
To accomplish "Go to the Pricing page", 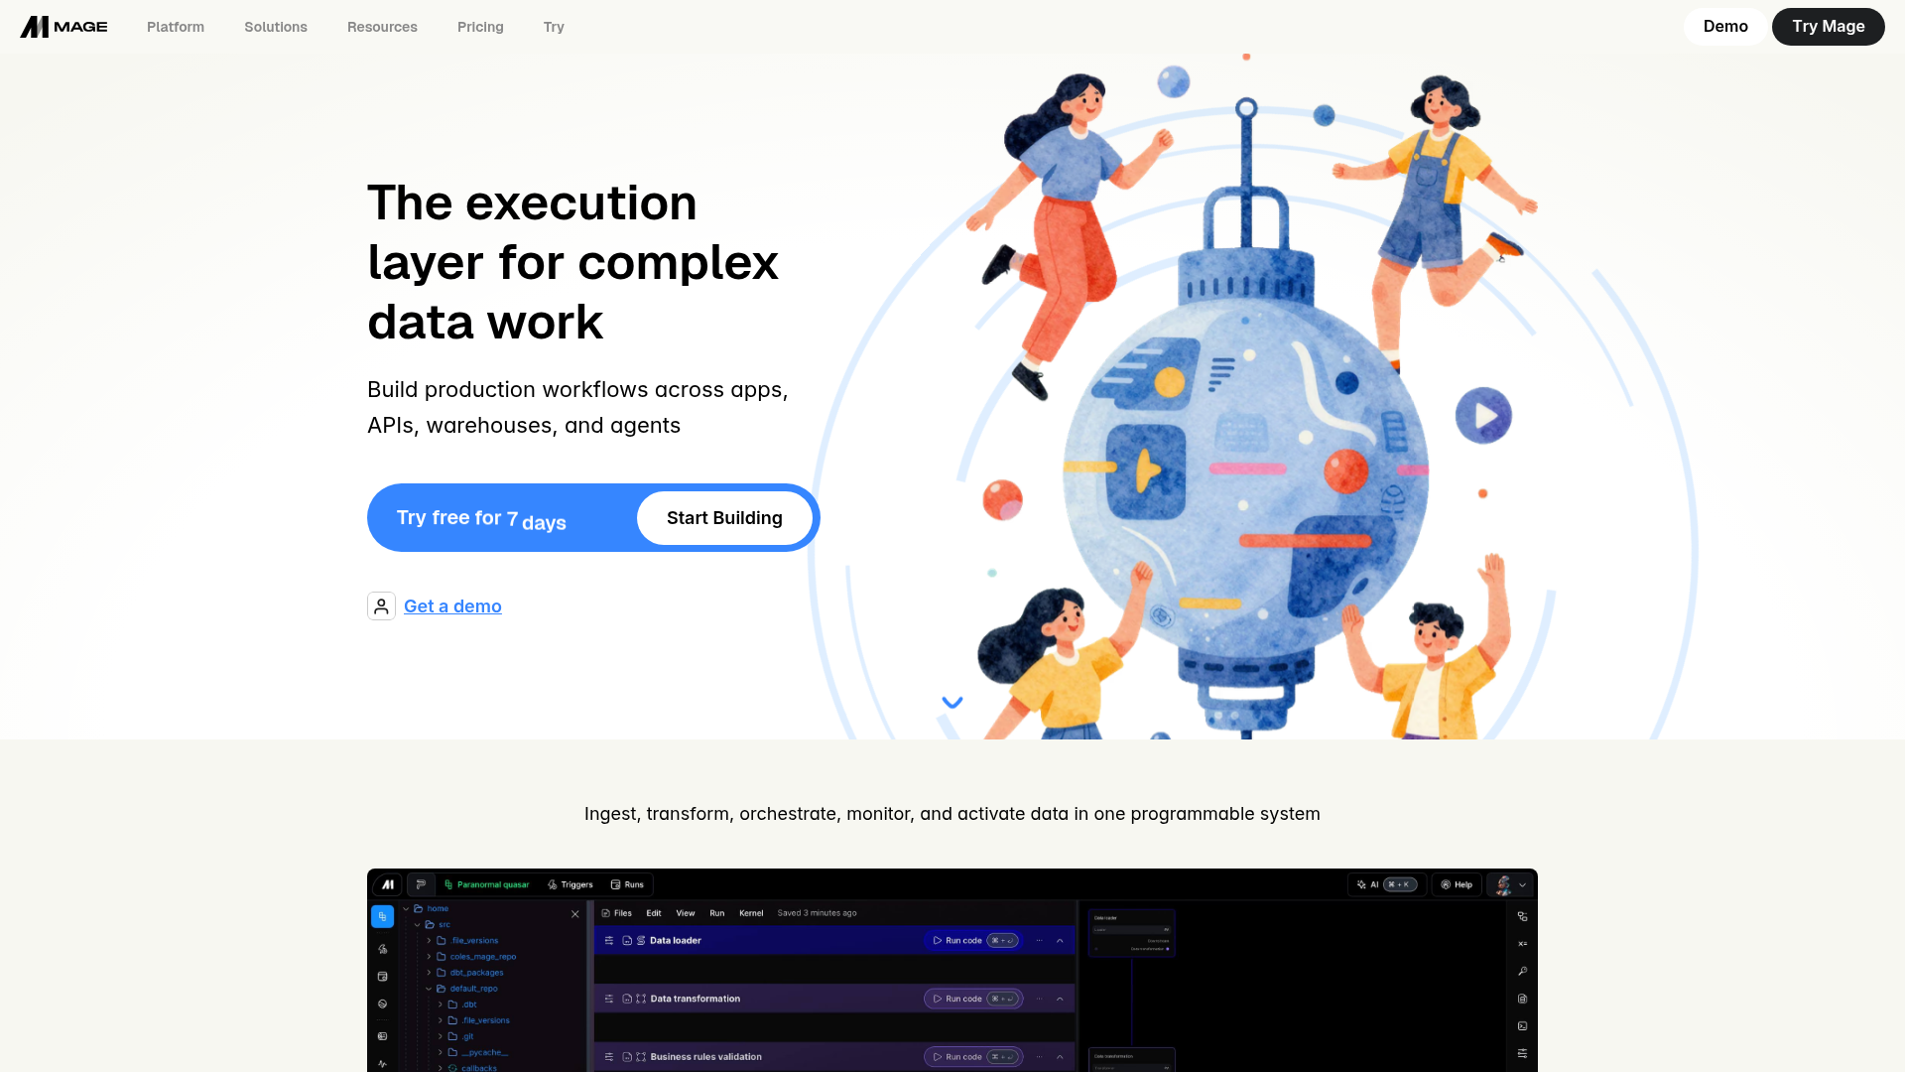I will pyautogui.click(x=480, y=27).
